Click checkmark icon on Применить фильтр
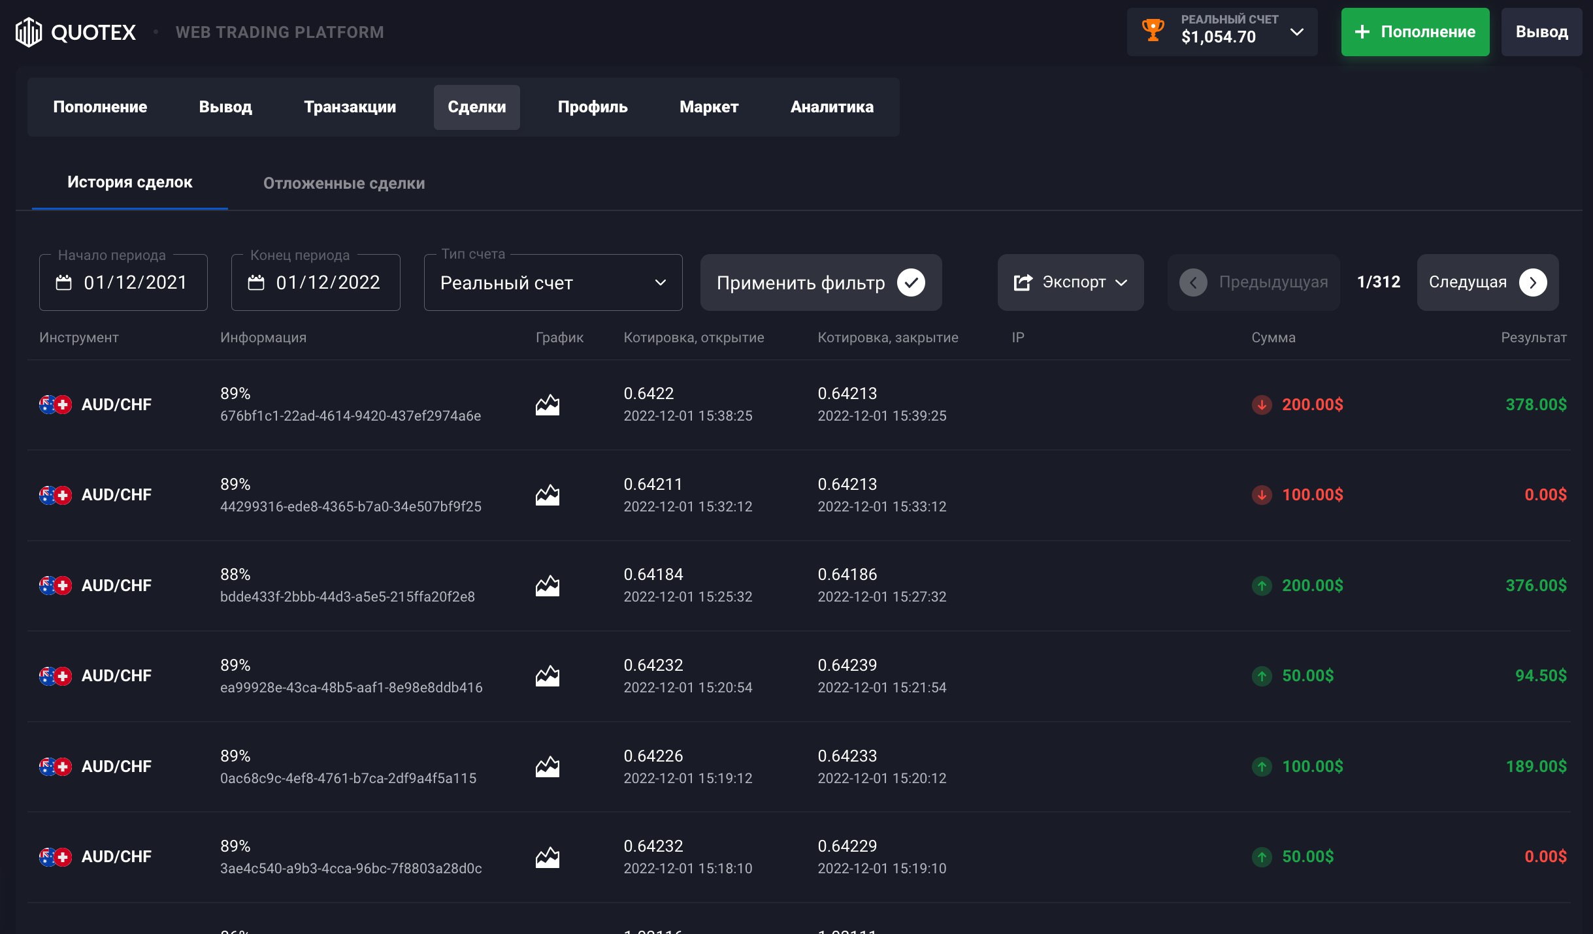 point(911,283)
